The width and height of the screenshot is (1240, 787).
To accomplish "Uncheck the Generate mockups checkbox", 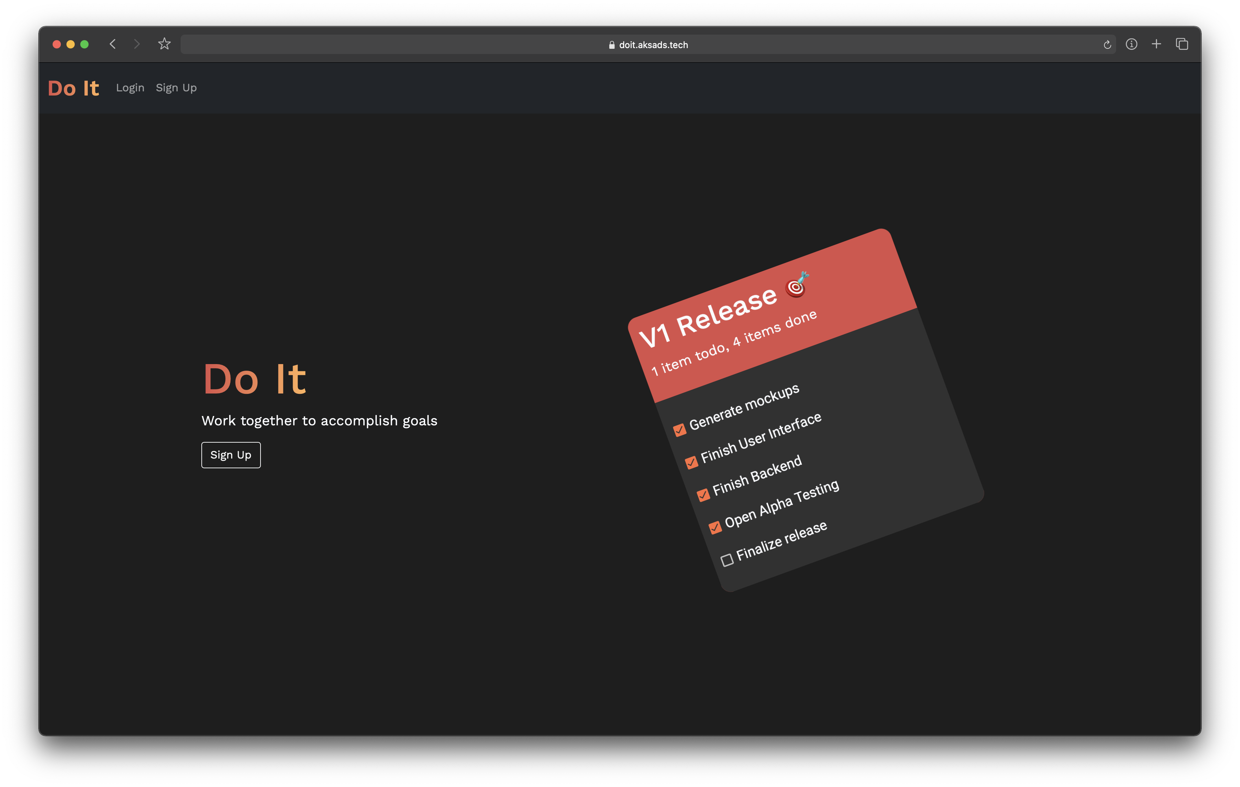I will (680, 429).
